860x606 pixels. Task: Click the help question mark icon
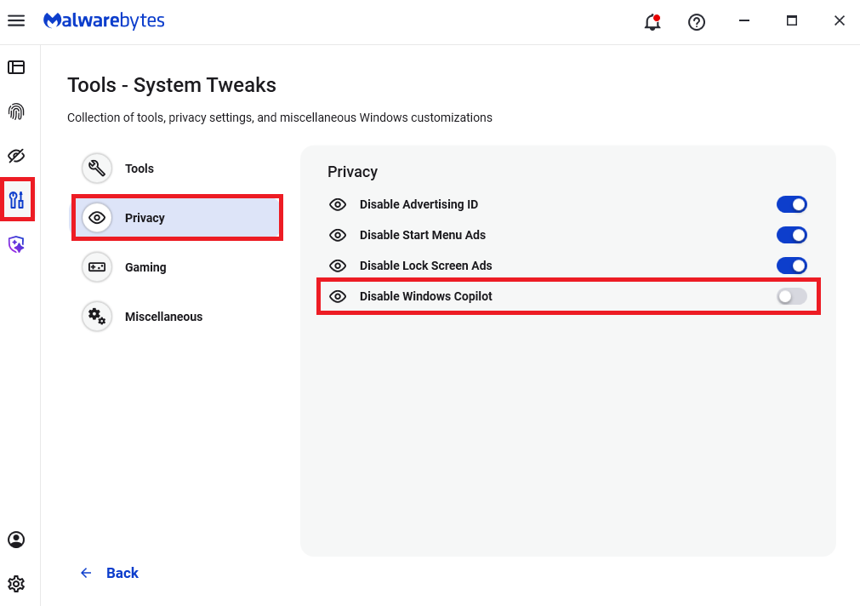pyautogui.click(x=697, y=22)
